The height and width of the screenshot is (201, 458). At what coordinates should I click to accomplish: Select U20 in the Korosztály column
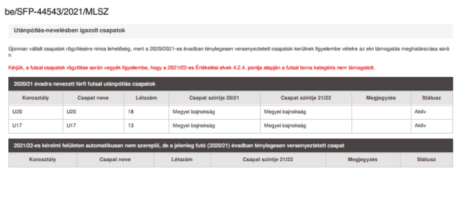(x=17, y=112)
